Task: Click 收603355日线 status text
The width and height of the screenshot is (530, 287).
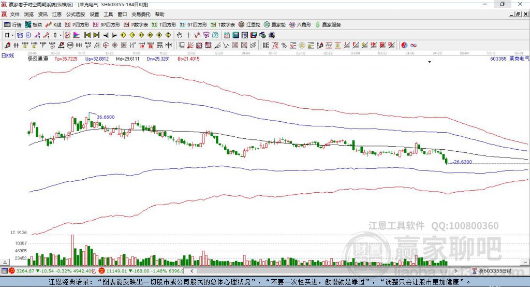Action: pos(495,271)
